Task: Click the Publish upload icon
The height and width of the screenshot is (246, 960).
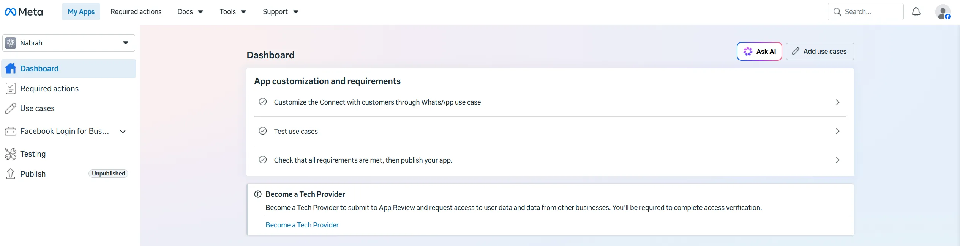Action: point(11,174)
